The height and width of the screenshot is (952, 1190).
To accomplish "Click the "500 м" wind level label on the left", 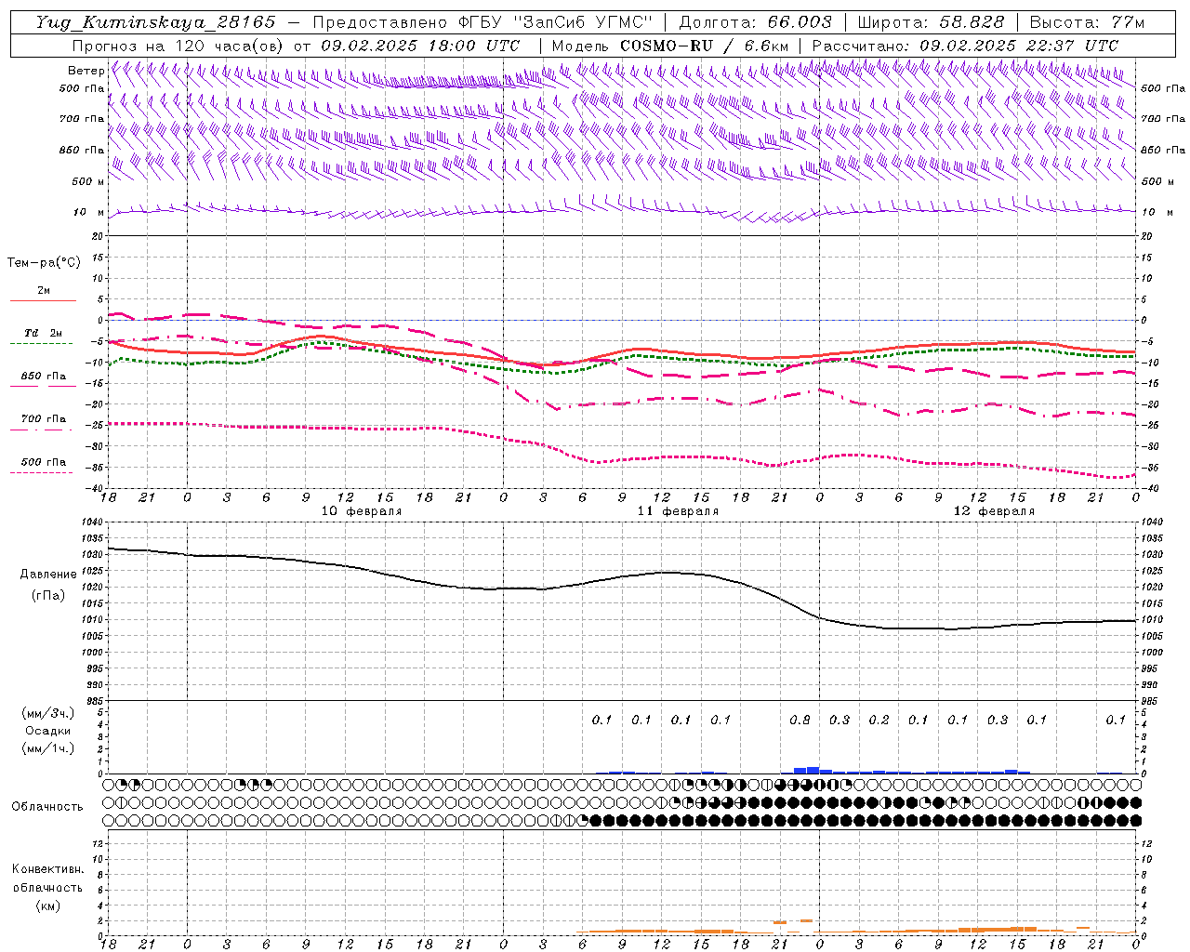I will [x=88, y=181].
